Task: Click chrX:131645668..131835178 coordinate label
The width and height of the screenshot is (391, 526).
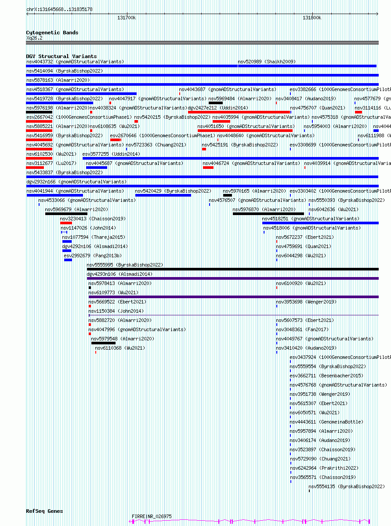Action: coord(59,9)
